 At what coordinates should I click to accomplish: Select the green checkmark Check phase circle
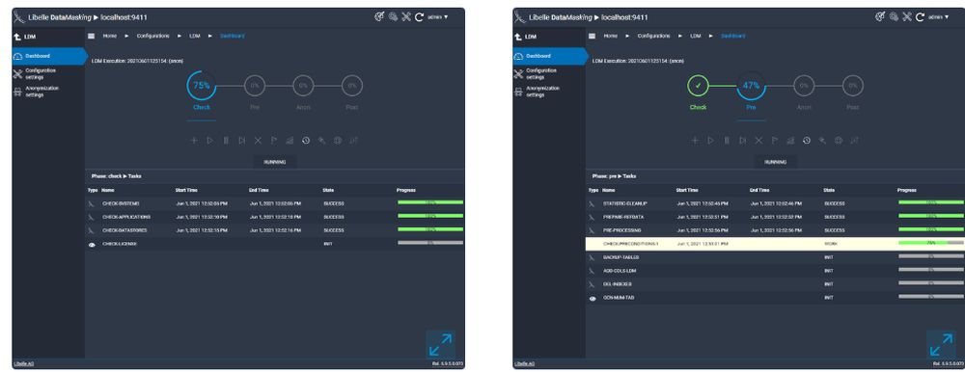[x=698, y=86]
